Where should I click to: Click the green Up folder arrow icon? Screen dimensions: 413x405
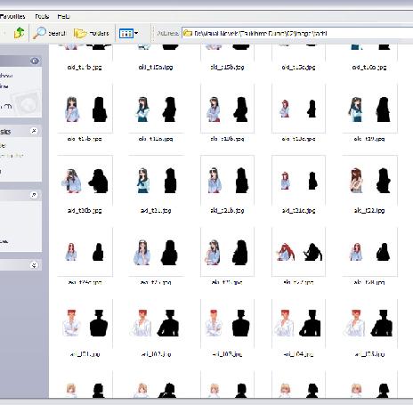pyautogui.click(x=19, y=33)
